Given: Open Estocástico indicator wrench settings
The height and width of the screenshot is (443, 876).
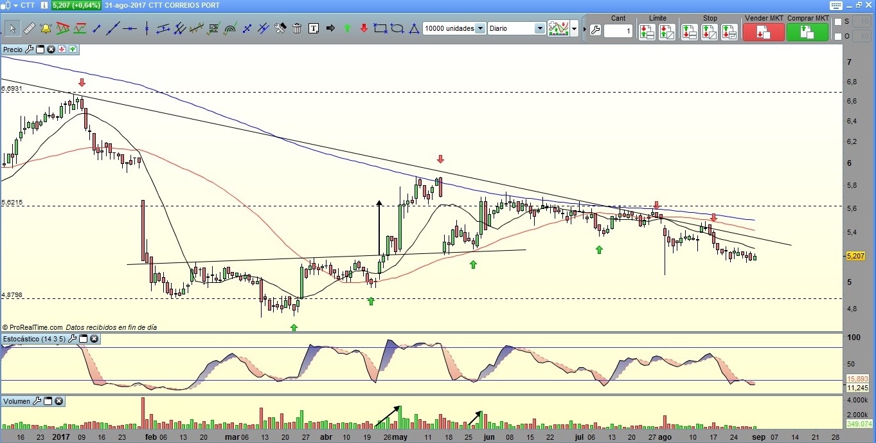Looking at the screenshot, I should 72,338.
